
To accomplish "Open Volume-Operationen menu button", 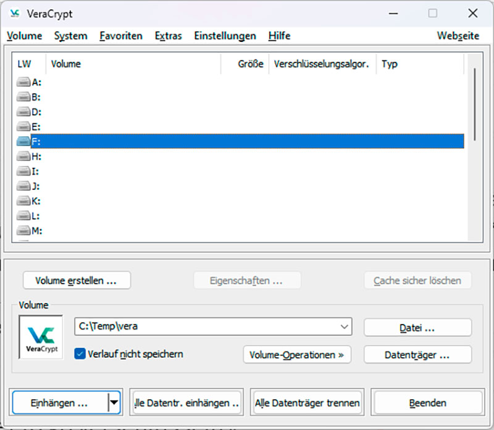I will click(x=297, y=355).
